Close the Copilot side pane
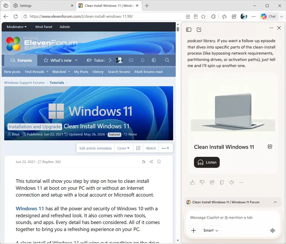286x244 pixels. pos(279,28)
